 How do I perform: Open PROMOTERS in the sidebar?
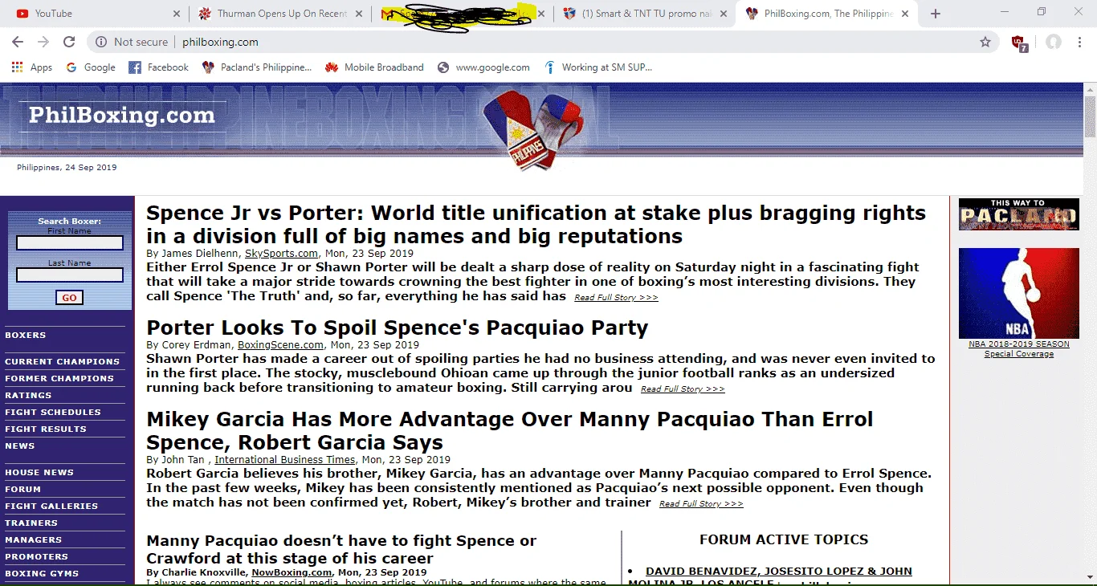coord(36,556)
